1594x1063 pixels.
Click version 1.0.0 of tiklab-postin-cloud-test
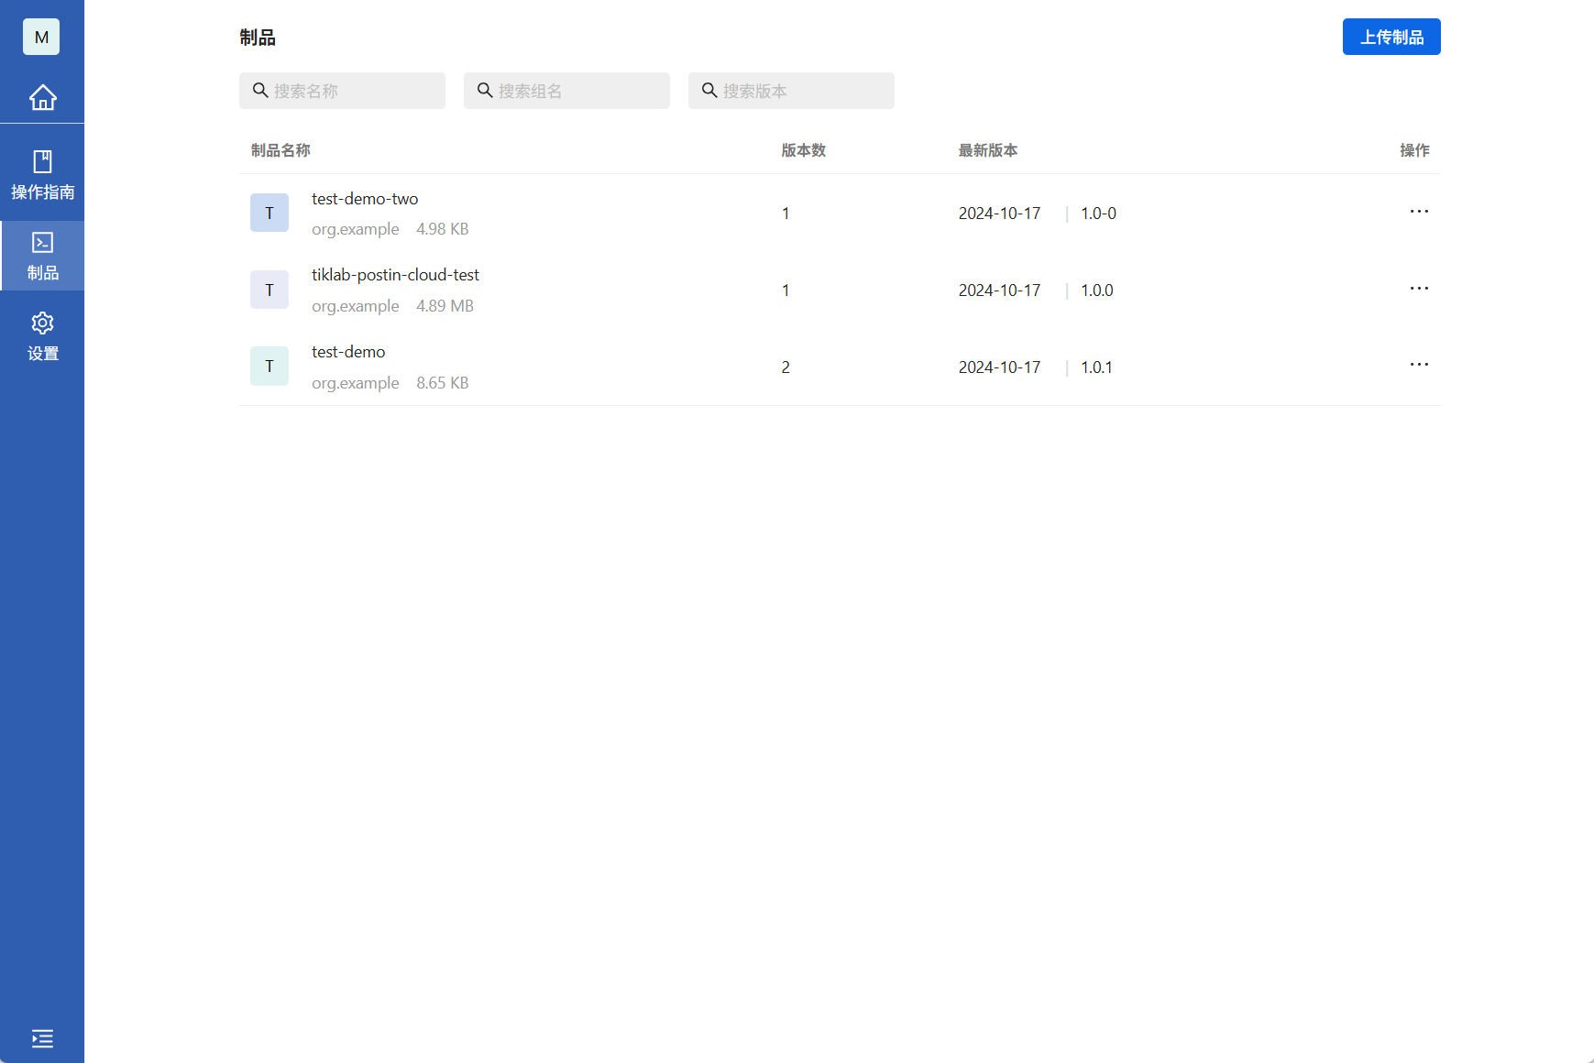click(1097, 290)
